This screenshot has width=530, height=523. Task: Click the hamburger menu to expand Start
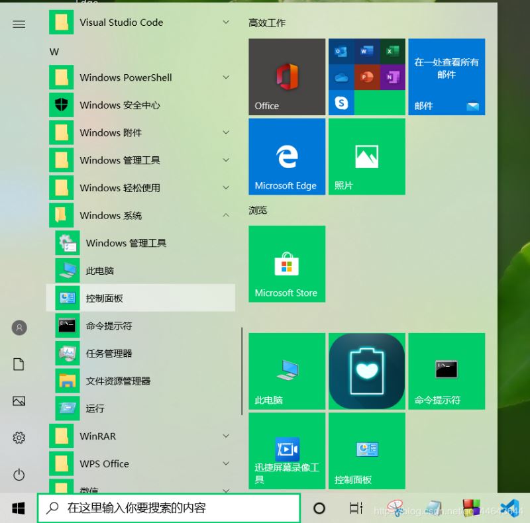pyautogui.click(x=19, y=24)
